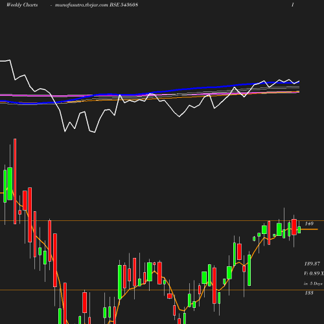Click the "140" price level label
This screenshot has height=324, width=324.
click(309, 224)
